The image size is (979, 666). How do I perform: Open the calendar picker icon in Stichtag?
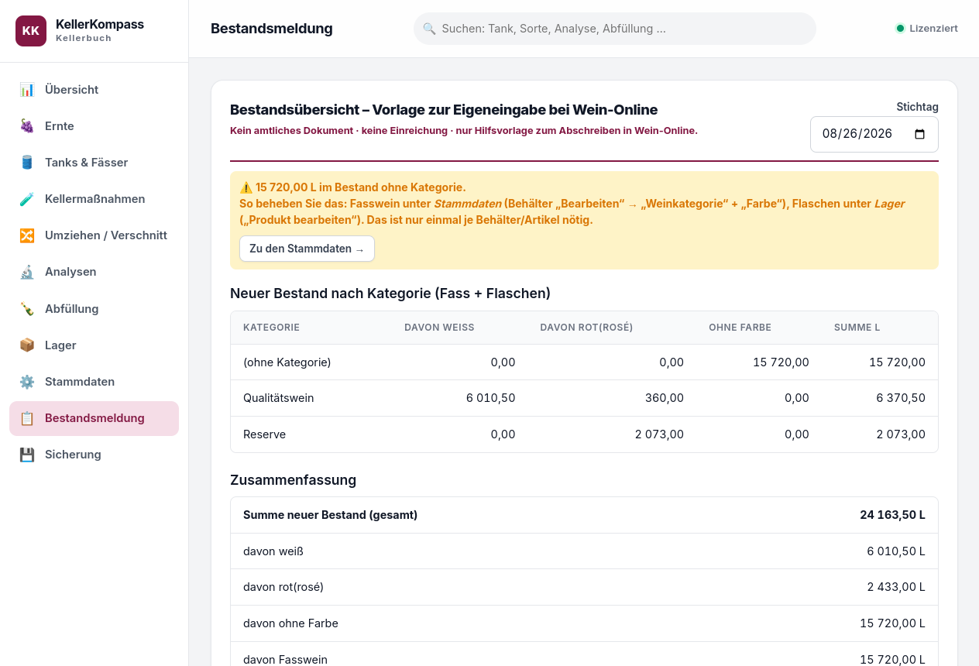point(919,134)
